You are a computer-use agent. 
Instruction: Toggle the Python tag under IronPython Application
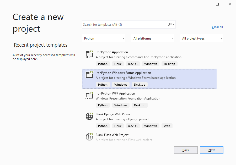coord(103,64)
